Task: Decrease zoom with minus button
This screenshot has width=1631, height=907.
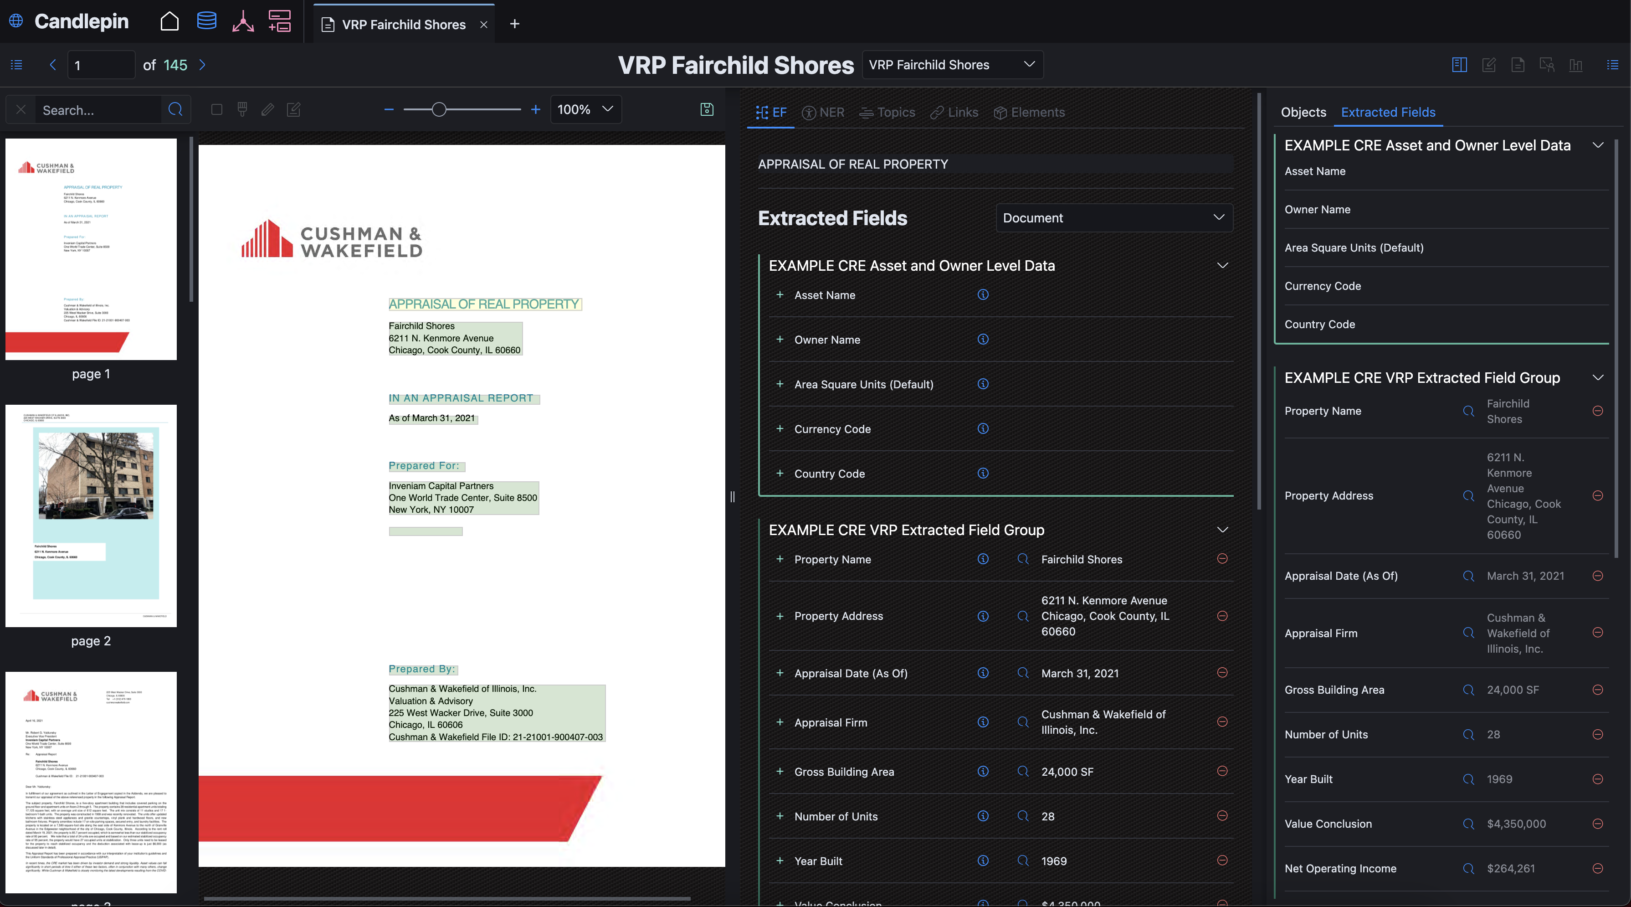Action: pos(389,109)
